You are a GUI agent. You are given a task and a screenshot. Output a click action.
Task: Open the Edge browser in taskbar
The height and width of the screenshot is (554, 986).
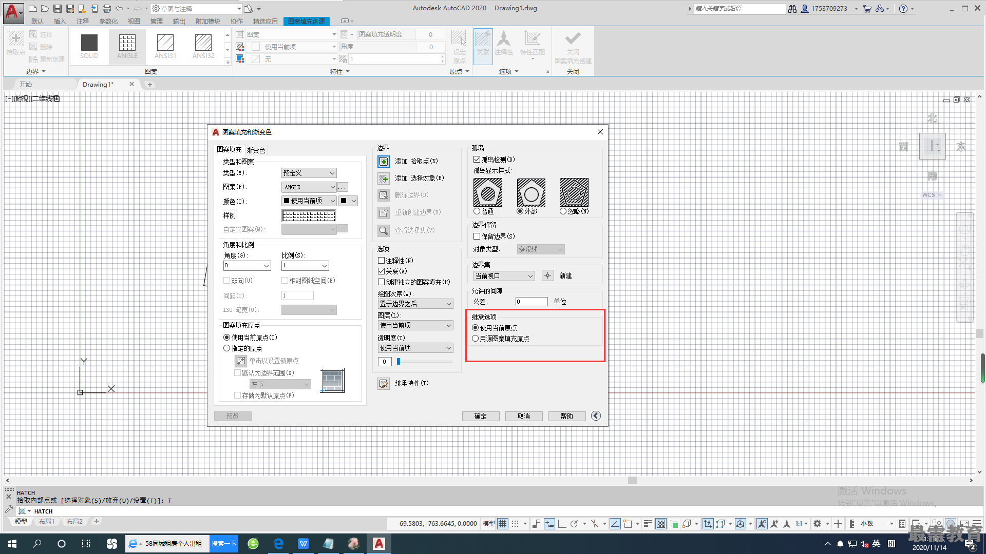pos(279,544)
